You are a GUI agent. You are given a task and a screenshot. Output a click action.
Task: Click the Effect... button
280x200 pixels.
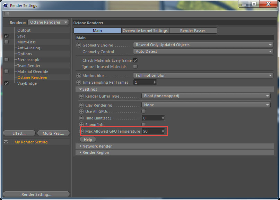19,133
